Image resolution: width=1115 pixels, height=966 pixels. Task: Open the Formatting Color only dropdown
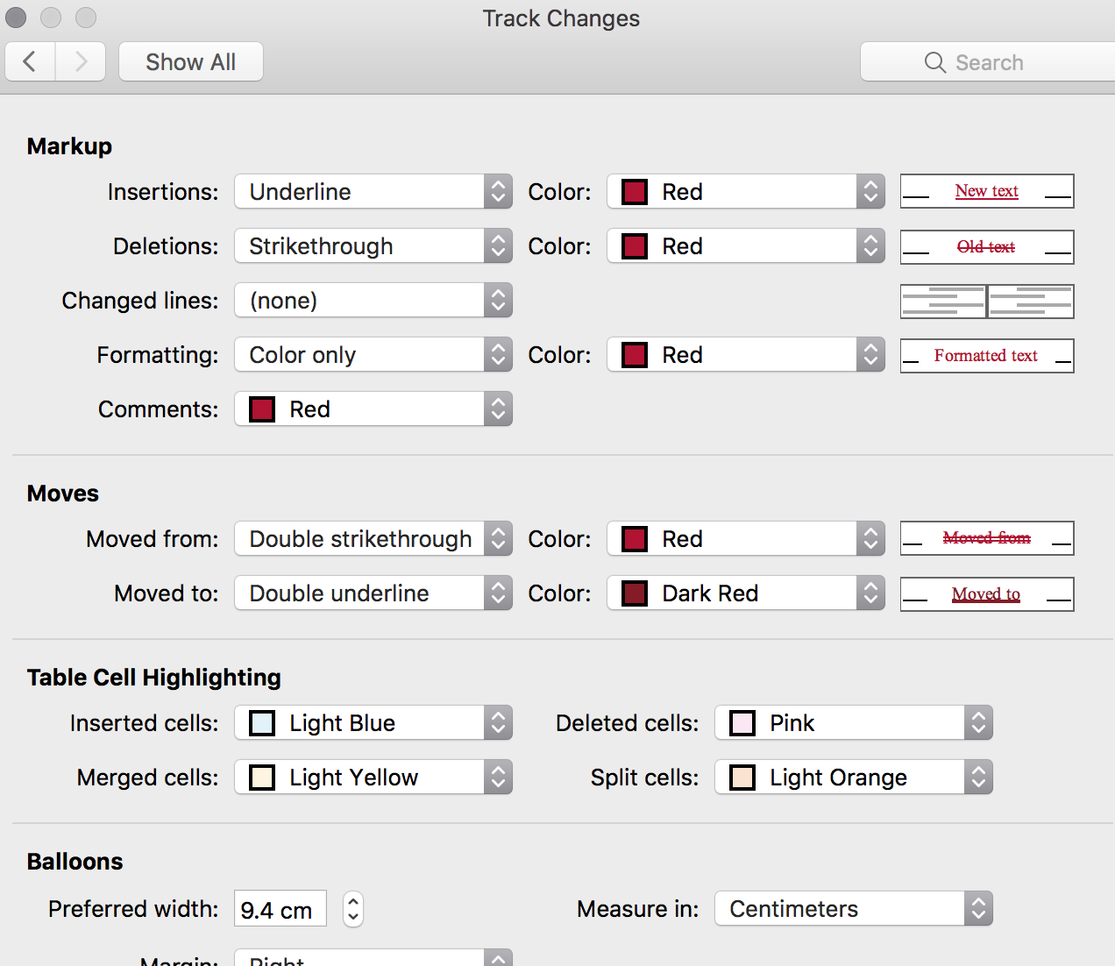coord(373,355)
